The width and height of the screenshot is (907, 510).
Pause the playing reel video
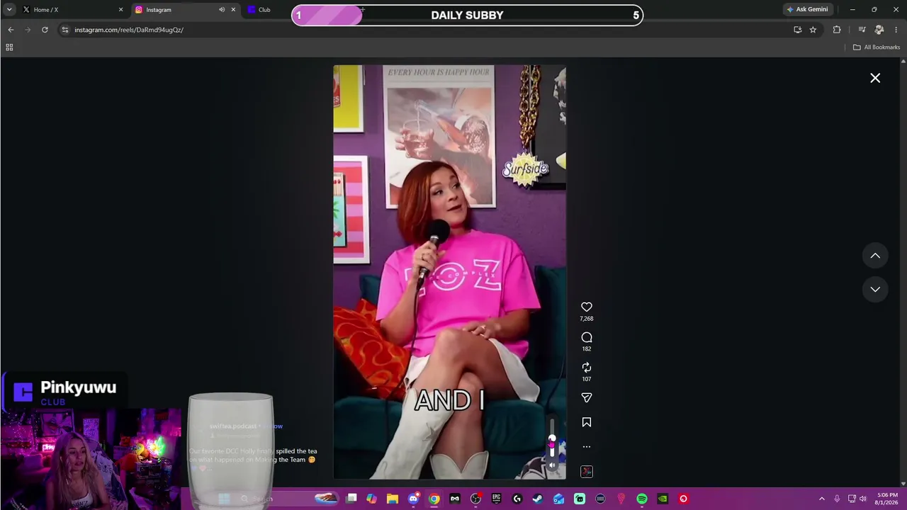coord(450,272)
